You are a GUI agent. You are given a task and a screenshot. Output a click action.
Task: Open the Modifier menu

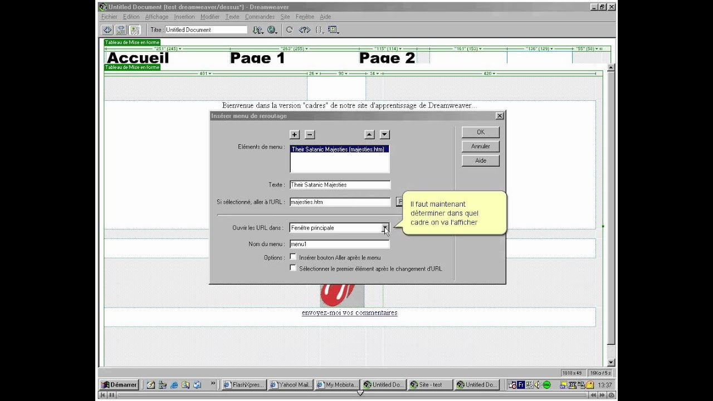[x=210, y=17]
